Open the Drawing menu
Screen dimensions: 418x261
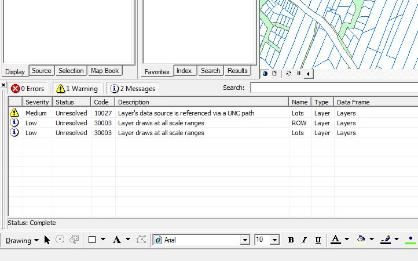tap(22, 241)
